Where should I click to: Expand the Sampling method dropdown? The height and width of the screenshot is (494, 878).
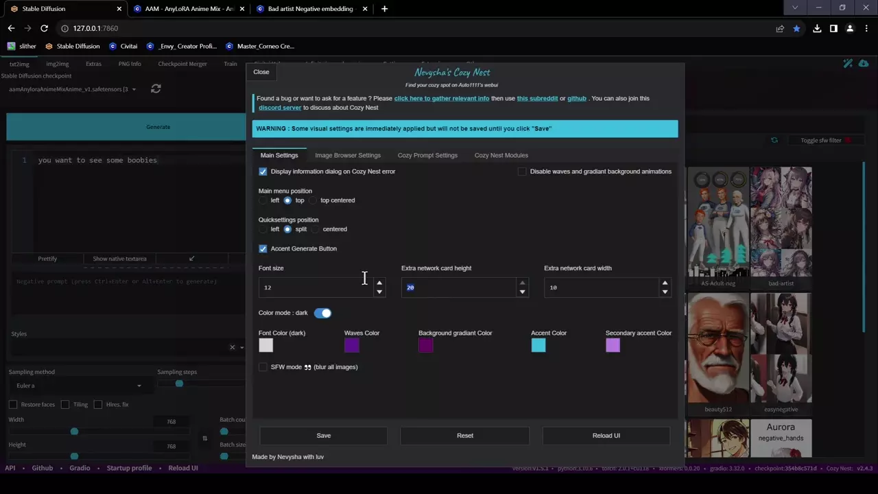tap(139, 386)
